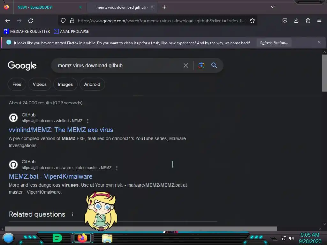This screenshot has width=327, height=245.
Task: Open the second bookmark in the bookmarks toolbar
Action: tap(71, 32)
